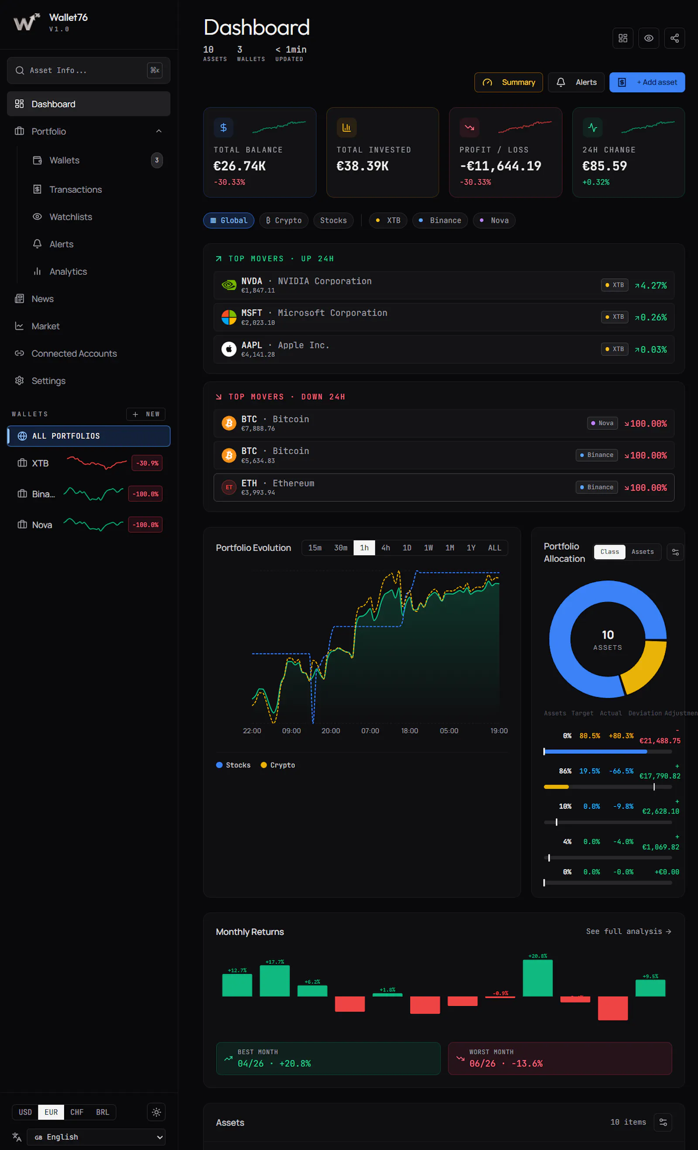The width and height of the screenshot is (698, 1150).
Task: Toggle Crypto legend series
Action: click(x=277, y=765)
